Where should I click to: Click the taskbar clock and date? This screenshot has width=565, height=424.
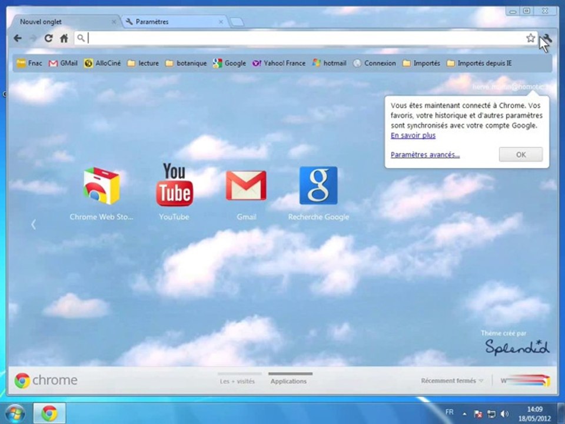click(x=535, y=414)
